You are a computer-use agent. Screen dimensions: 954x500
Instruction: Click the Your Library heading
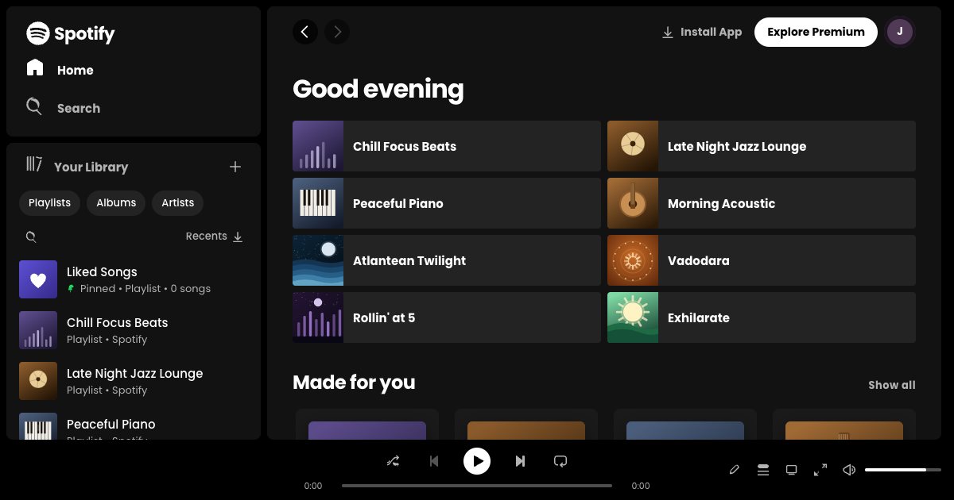click(x=91, y=167)
